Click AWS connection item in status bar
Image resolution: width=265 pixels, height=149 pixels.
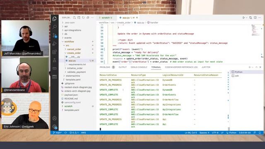click(x=83, y=133)
